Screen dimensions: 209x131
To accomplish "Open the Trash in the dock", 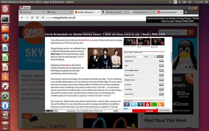I will tap(5, 125).
